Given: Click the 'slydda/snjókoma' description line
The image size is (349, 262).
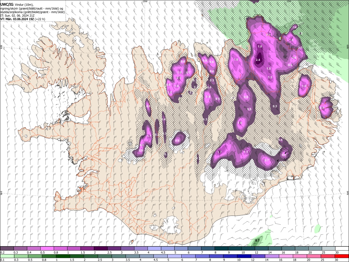Looking at the screenshot, I should [x=32, y=12].
